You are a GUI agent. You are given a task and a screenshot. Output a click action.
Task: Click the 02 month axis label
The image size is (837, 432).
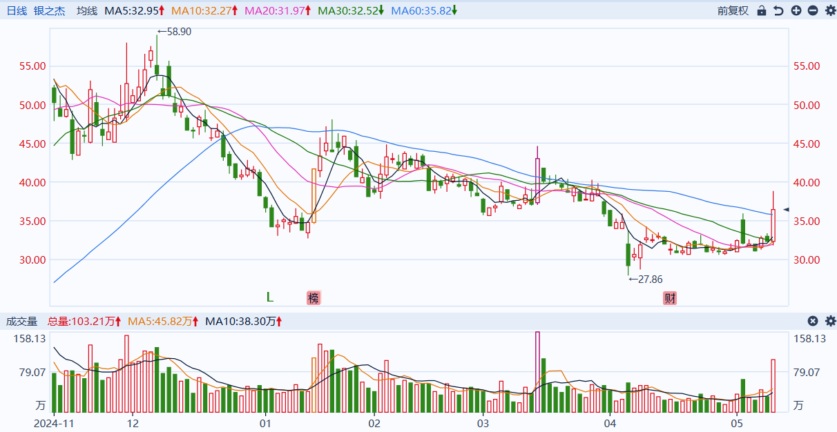click(x=374, y=423)
